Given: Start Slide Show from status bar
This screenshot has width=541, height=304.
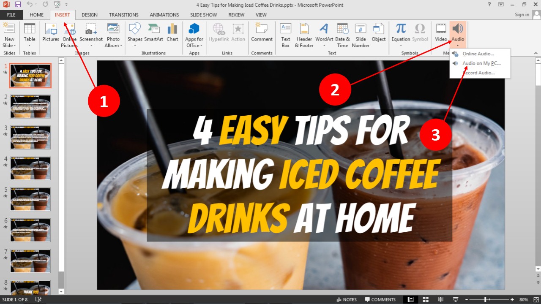Looking at the screenshot, I should [456, 299].
